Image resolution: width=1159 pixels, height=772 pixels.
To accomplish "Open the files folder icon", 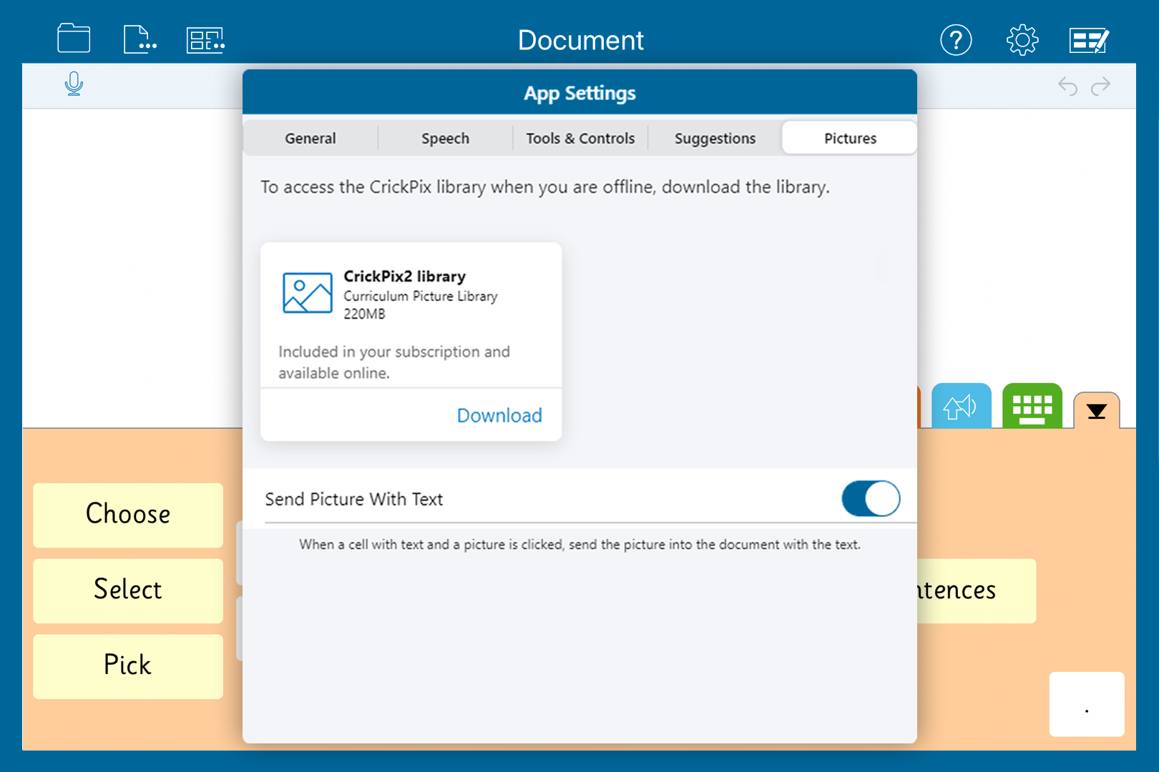I will click(74, 39).
